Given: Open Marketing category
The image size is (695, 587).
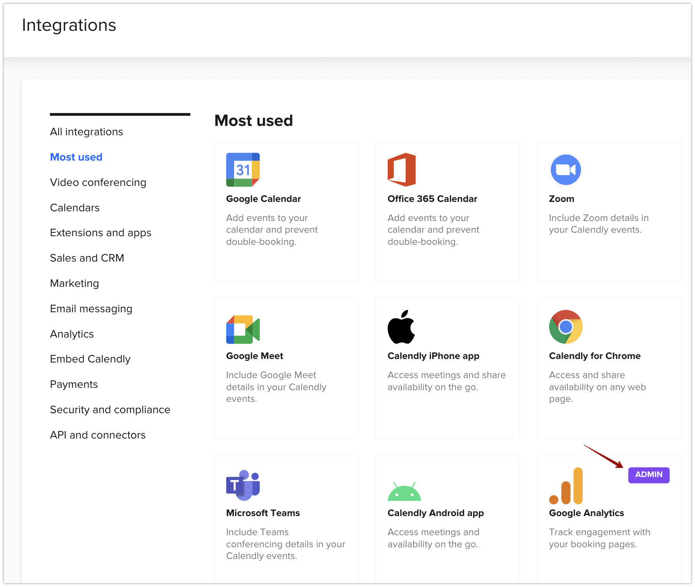Looking at the screenshot, I should tap(74, 283).
